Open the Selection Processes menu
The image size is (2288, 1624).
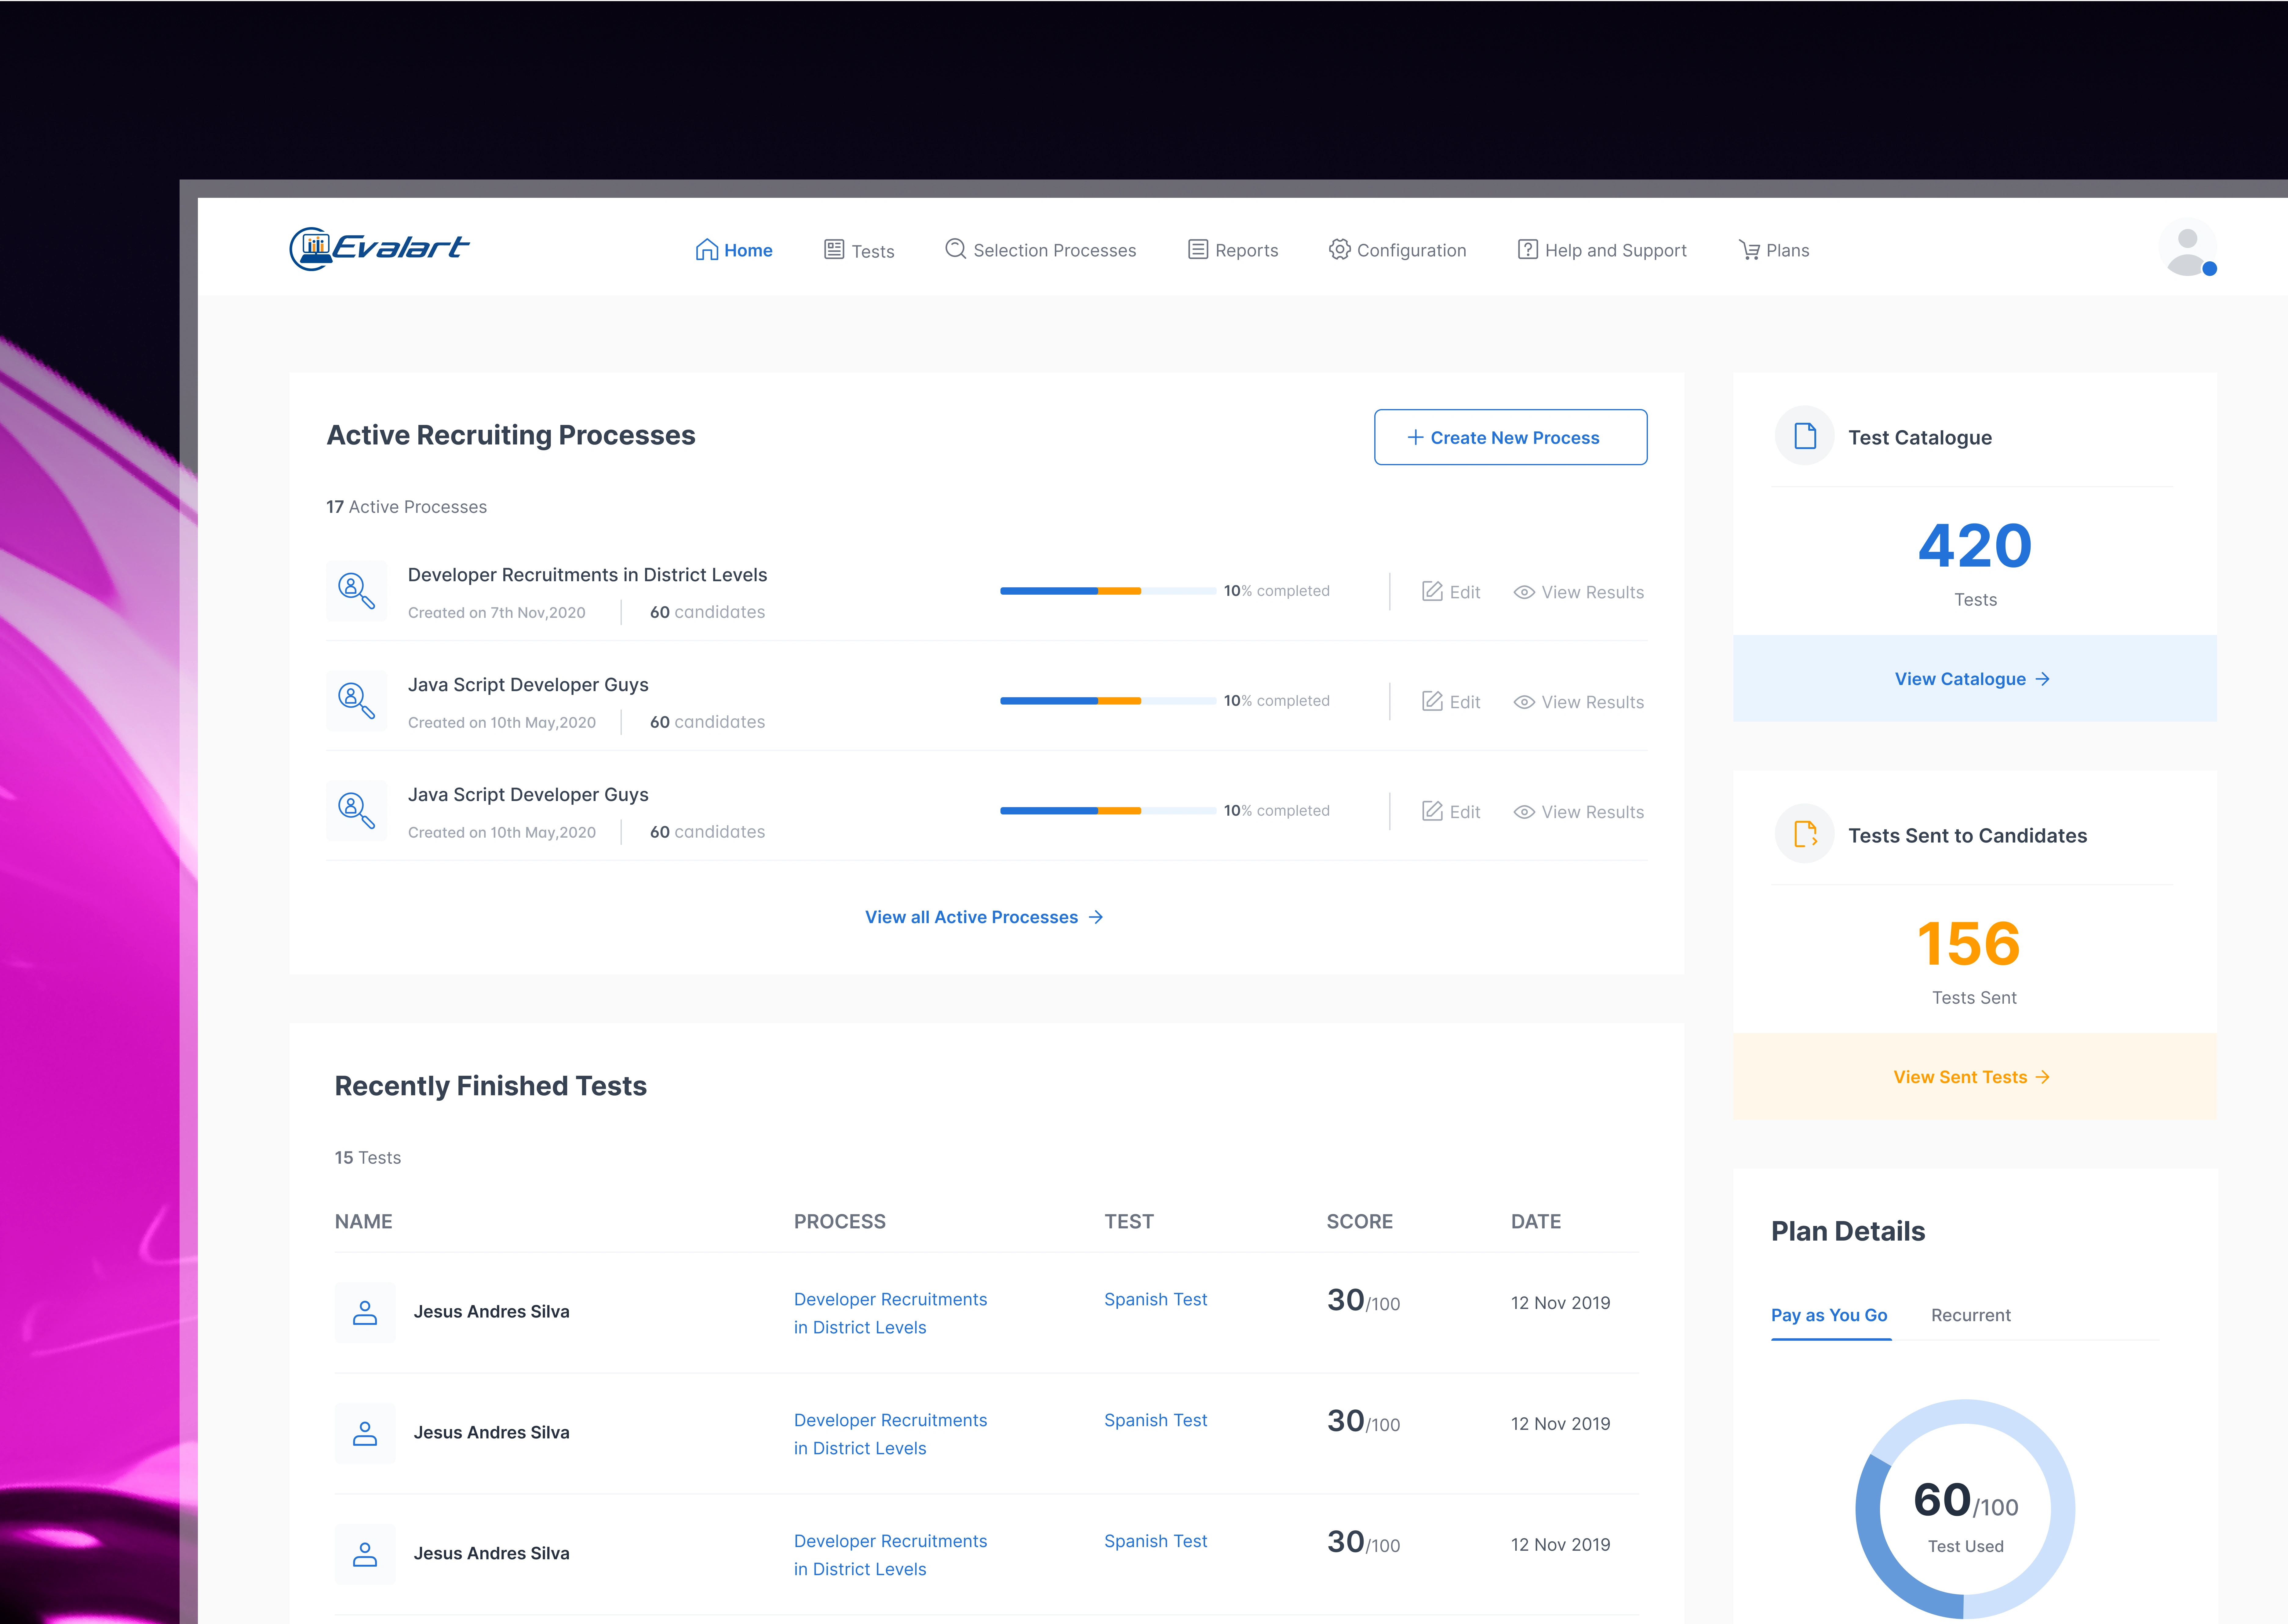tap(1040, 250)
